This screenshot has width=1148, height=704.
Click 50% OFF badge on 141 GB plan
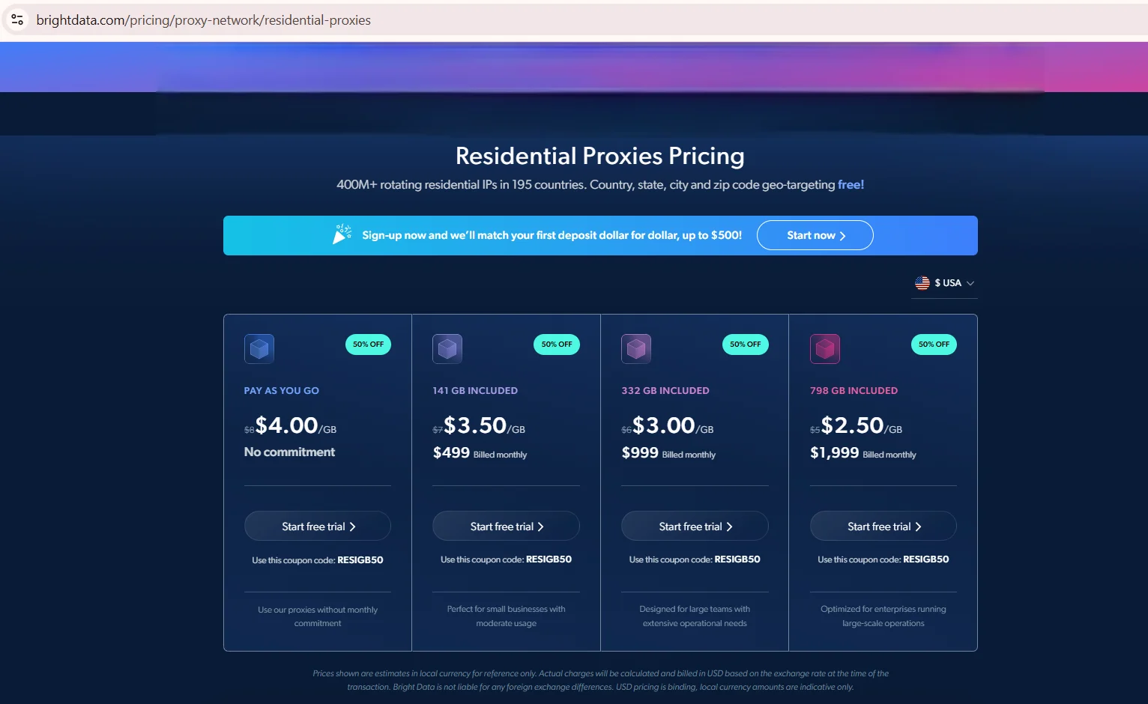click(x=557, y=345)
